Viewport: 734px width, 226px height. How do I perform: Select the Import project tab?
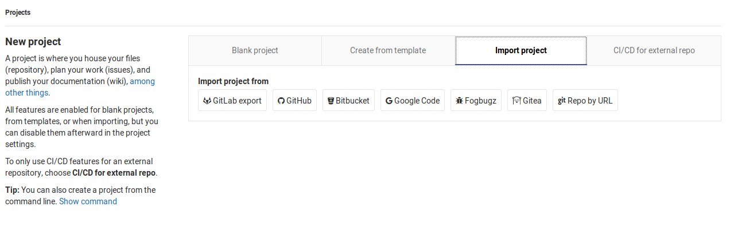click(521, 50)
